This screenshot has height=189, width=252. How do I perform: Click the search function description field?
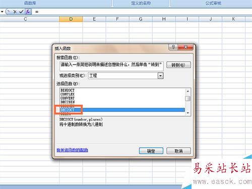point(111,66)
